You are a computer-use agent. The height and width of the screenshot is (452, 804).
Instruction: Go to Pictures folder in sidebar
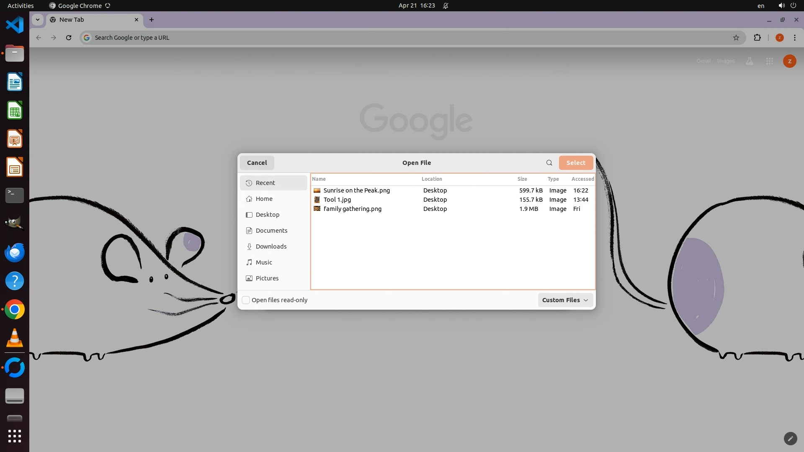[x=267, y=278]
